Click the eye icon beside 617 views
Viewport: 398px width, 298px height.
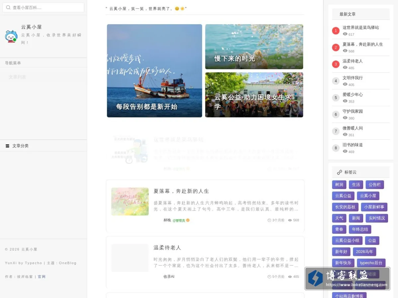[x=345, y=34]
